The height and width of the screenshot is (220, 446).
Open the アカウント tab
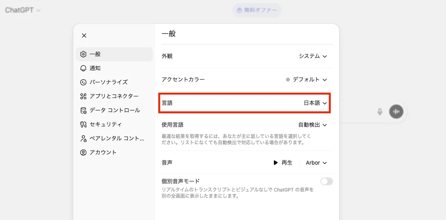[114, 153]
